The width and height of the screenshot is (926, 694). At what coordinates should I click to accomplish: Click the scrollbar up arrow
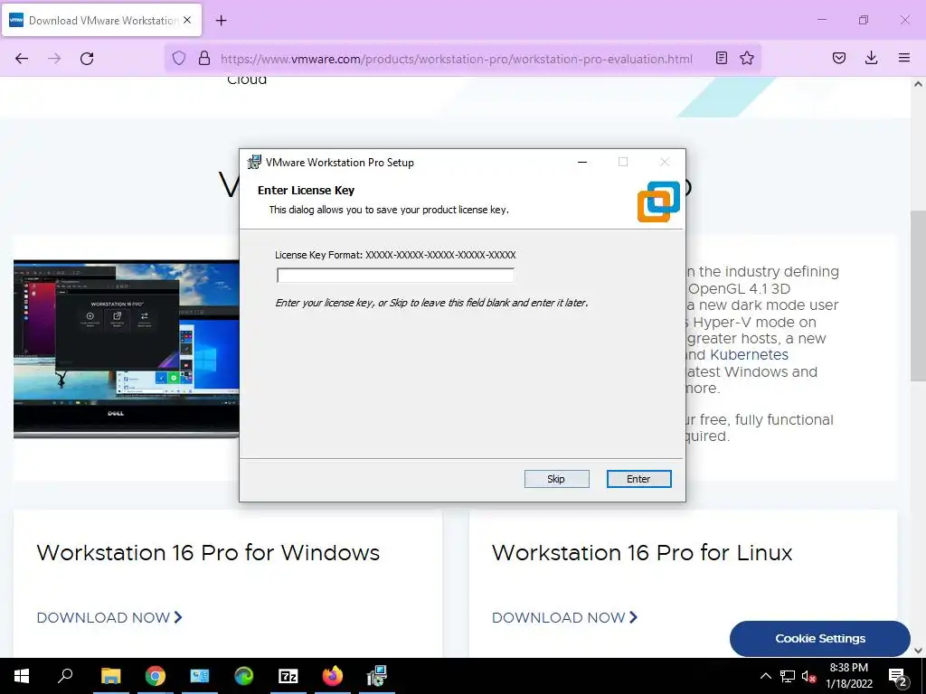click(918, 84)
